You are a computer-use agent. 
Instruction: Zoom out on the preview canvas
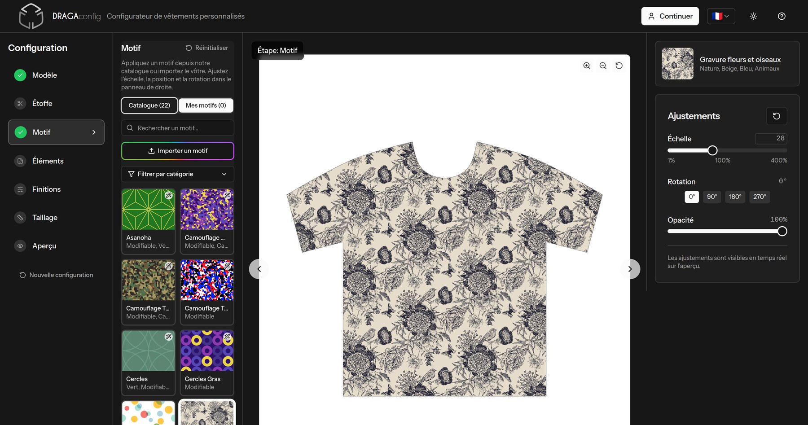[603, 66]
